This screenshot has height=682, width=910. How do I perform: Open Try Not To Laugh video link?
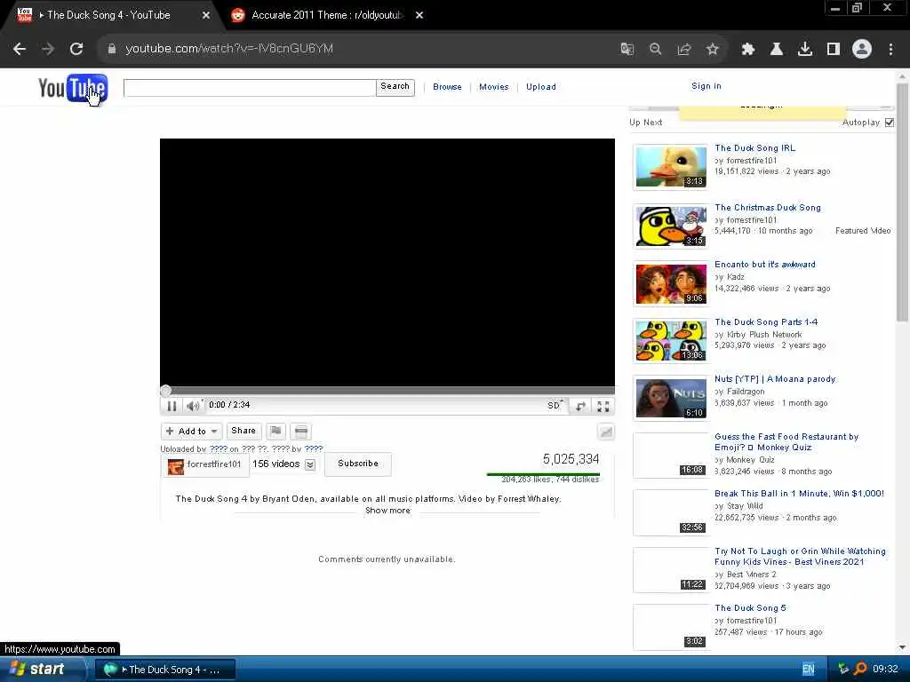pos(801,557)
